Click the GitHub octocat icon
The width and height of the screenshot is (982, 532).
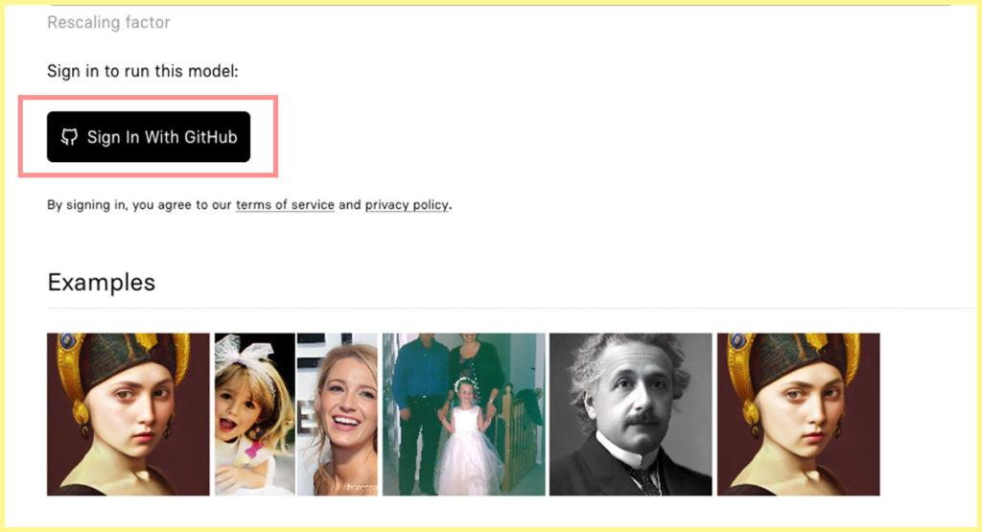click(69, 137)
